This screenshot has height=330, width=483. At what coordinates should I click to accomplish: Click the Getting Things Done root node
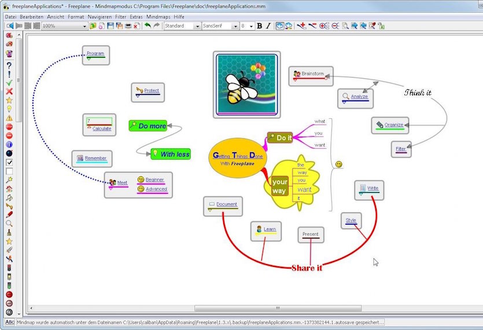(238, 158)
